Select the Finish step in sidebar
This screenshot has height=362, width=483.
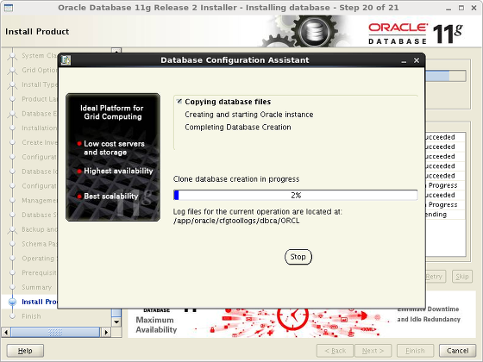(31, 316)
